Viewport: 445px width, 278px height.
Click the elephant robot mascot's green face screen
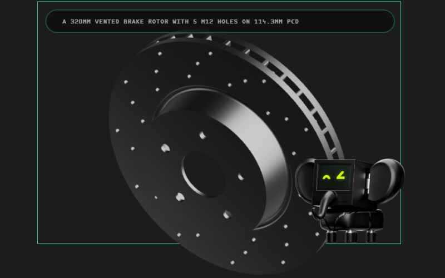(334, 177)
